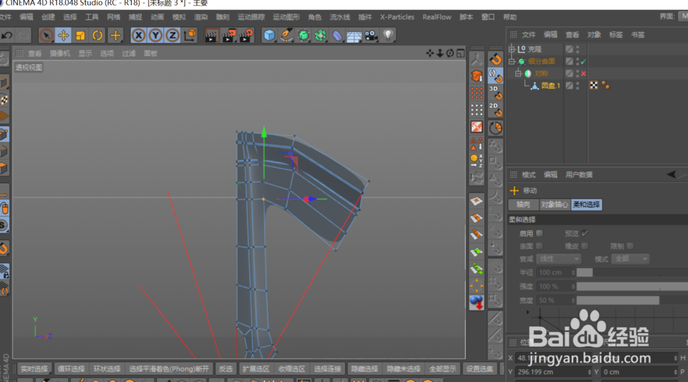This screenshot has width=688, height=382.
Task: Click the 强度 slider bar
Action: pos(632,286)
